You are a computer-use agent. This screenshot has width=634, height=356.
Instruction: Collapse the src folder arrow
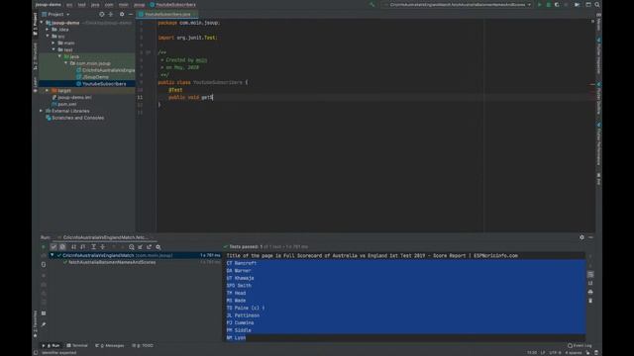click(48, 37)
